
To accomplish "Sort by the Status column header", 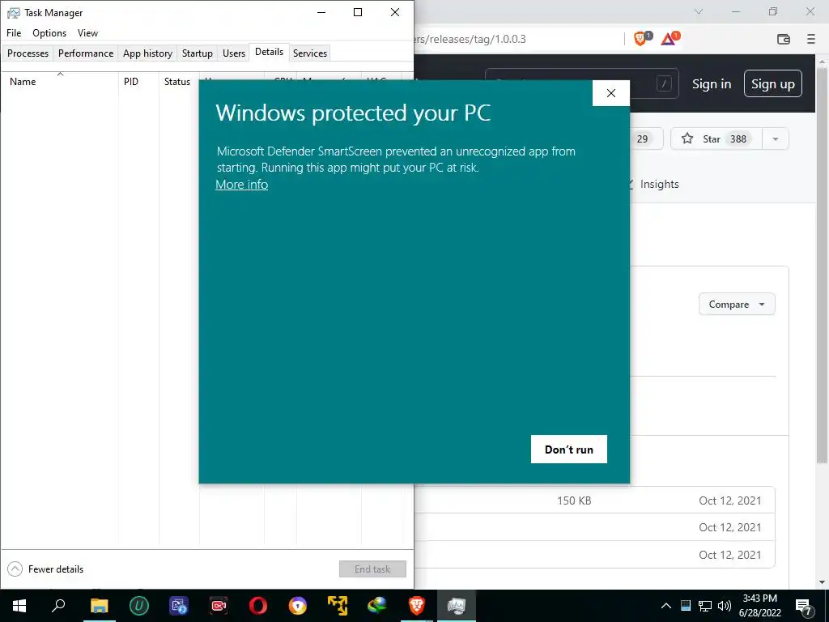I will click(x=179, y=82).
